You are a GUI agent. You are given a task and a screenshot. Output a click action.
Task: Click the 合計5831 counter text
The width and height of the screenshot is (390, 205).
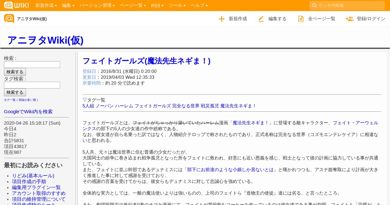point(14,141)
